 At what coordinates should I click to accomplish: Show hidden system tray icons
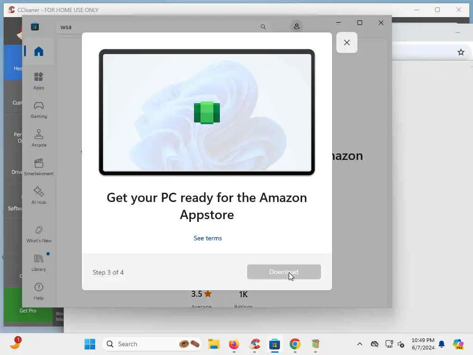coord(359,344)
